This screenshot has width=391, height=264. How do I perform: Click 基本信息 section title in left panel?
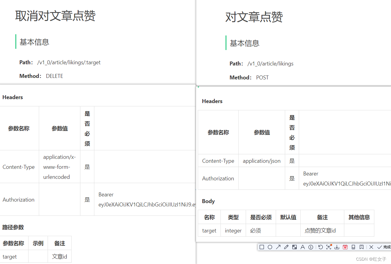tap(34, 42)
